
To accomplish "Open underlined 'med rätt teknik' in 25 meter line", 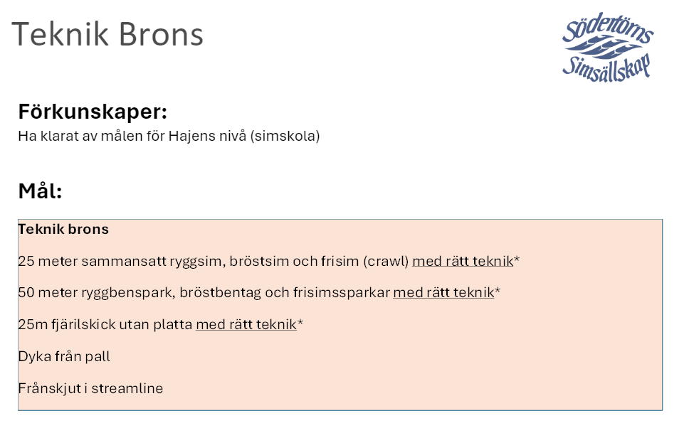I will 463,262.
